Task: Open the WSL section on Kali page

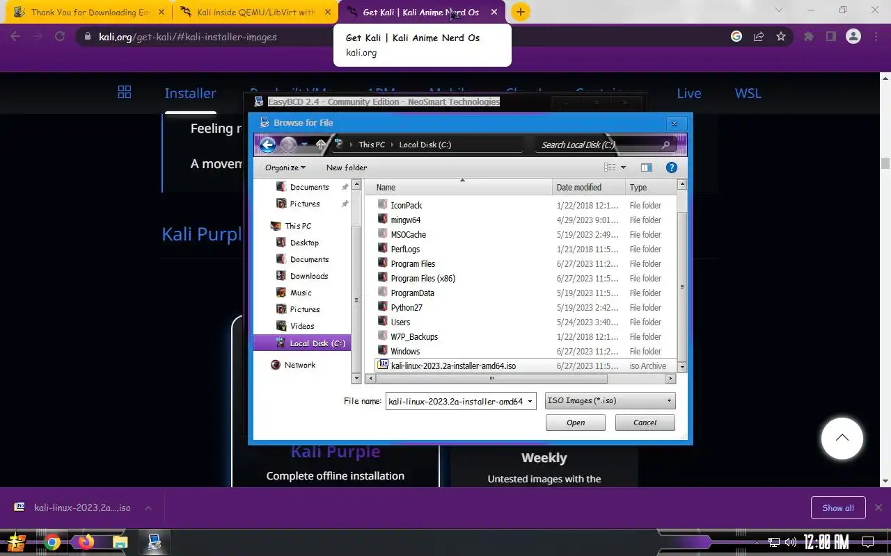Action: pos(748,93)
